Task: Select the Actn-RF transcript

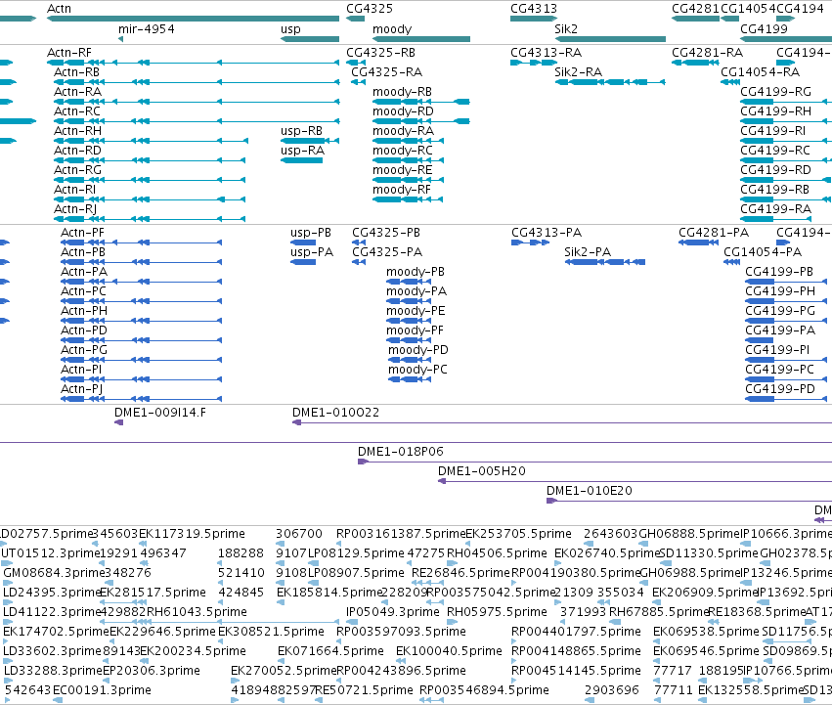Action: pos(194,63)
